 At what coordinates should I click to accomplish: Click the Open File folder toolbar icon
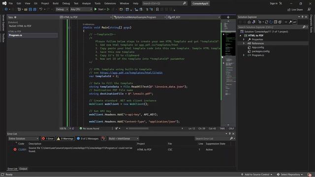[26, 9]
